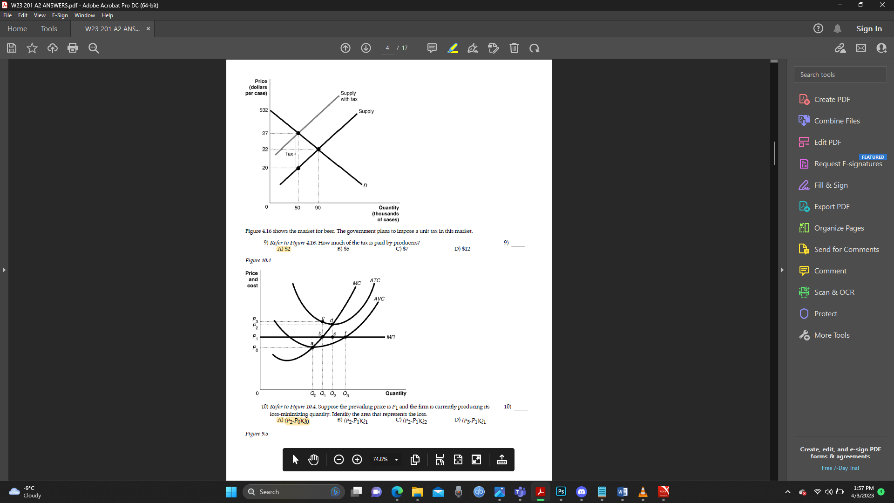Viewport: 894px width, 503px height.
Task: Start the Free 7-Day Trial
Action: pyautogui.click(x=840, y=468)
